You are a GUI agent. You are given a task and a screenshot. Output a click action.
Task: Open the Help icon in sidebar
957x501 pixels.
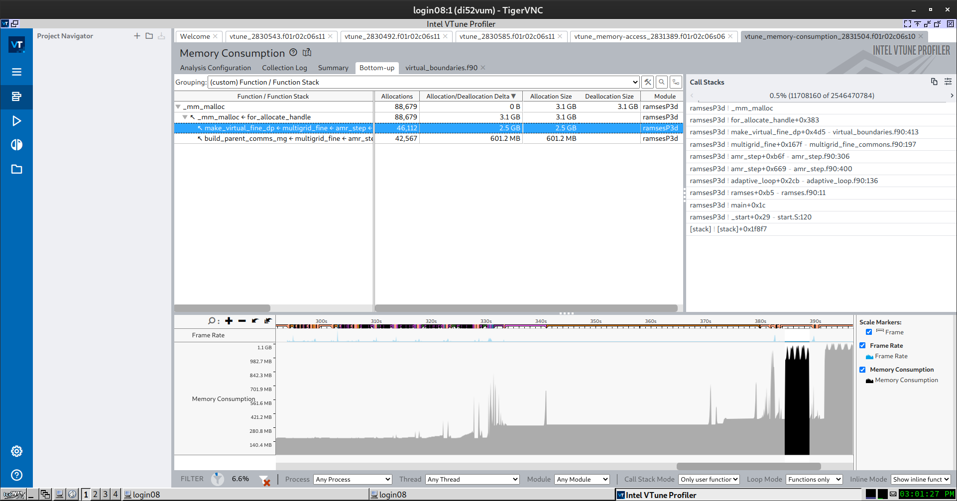point(16,475)
